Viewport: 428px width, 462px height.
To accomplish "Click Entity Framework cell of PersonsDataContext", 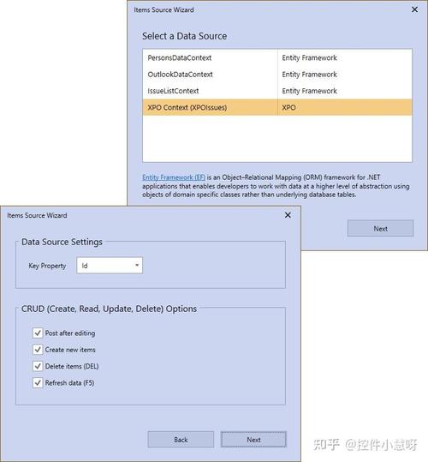I will [345, 57].
